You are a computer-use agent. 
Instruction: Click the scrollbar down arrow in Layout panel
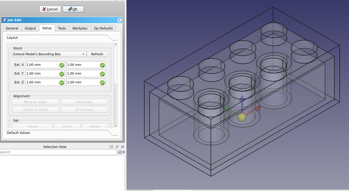(116, 126)
